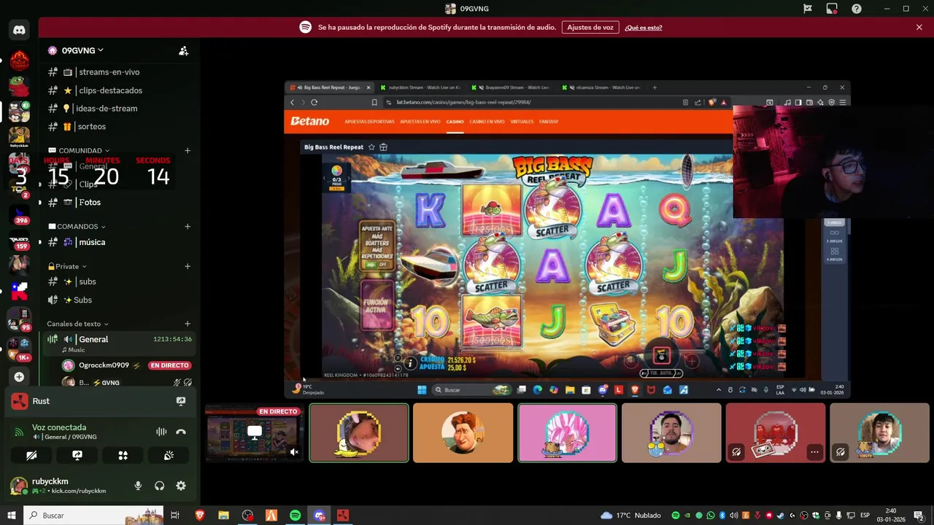Open clips-destacados channel
934x525 pixels.
[x=117, y=90]
